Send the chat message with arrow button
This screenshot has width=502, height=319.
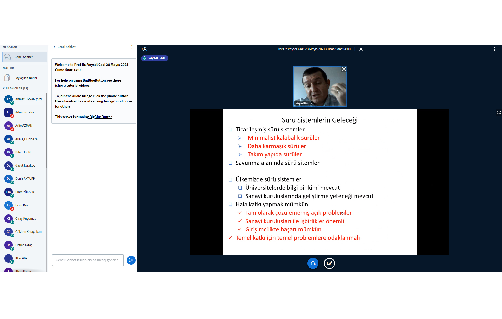tap(131, 260)
